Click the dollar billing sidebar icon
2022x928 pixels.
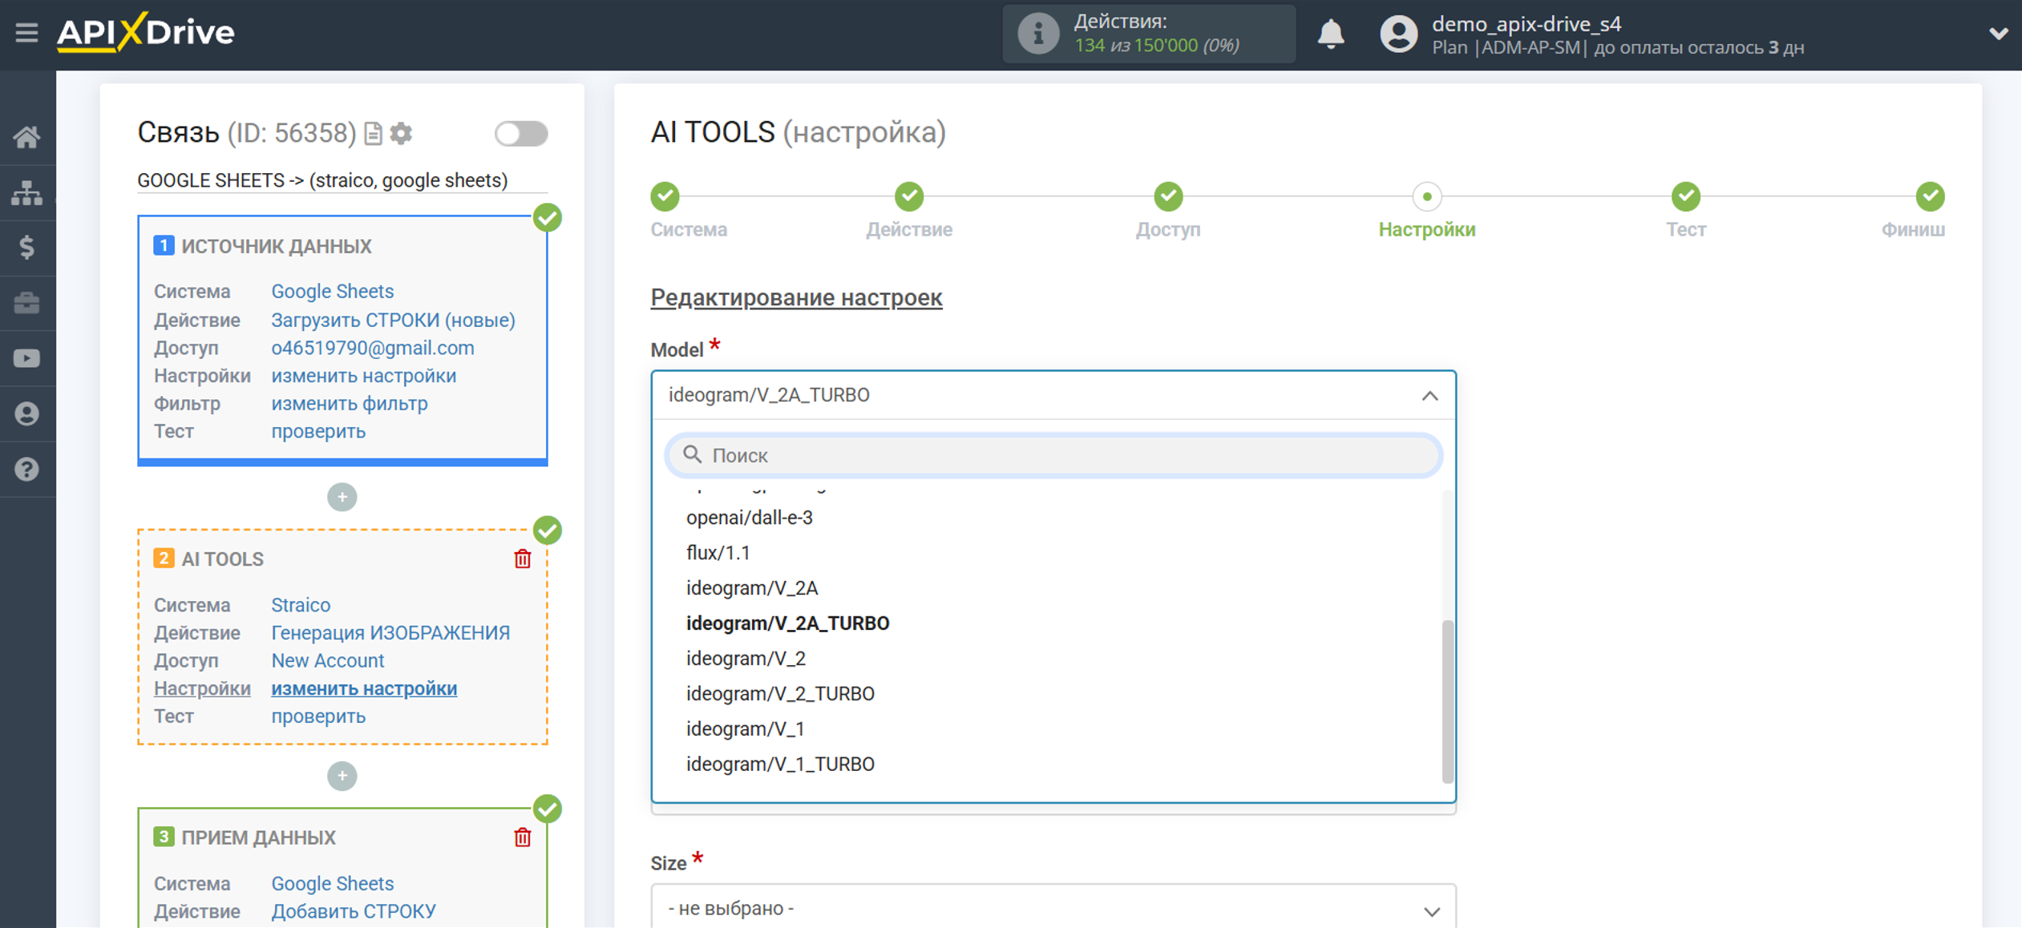pyautogui.click(x=26, y=248)
